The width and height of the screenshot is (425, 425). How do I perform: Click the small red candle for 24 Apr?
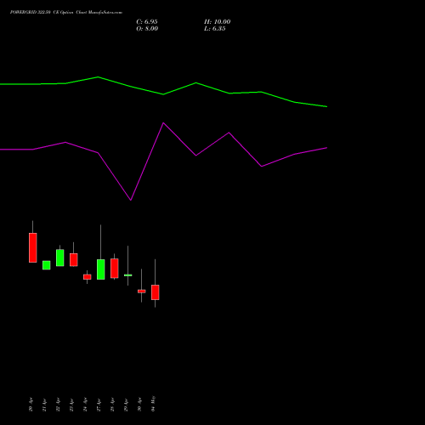click(x=88, y=277)
